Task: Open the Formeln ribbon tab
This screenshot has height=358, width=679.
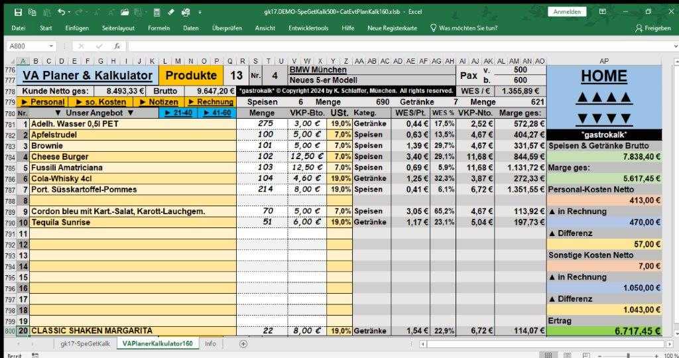Action: tap(158, 28)
